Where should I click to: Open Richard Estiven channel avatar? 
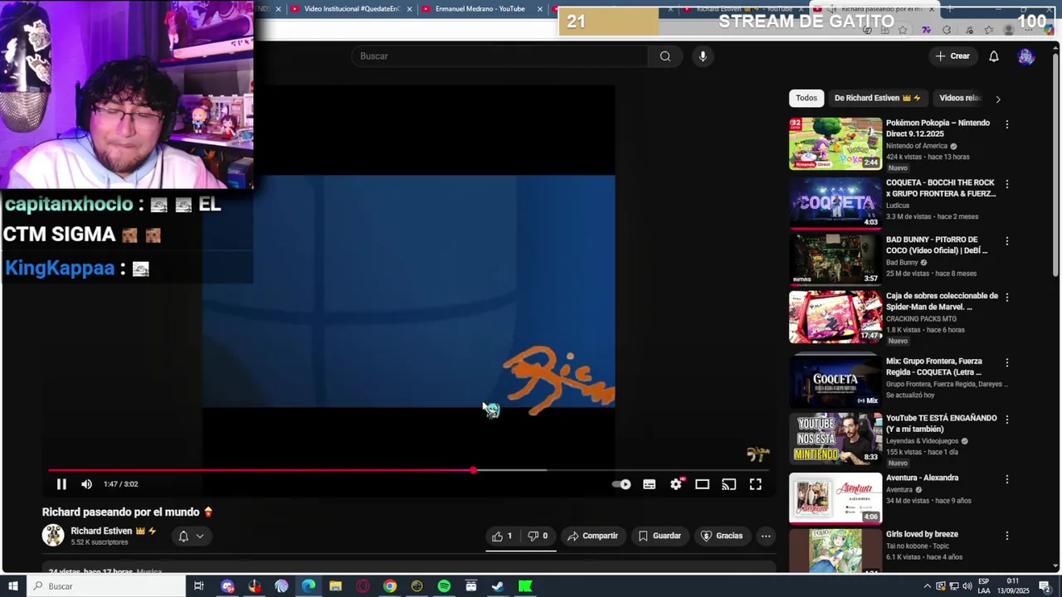(x=53, y=536)
